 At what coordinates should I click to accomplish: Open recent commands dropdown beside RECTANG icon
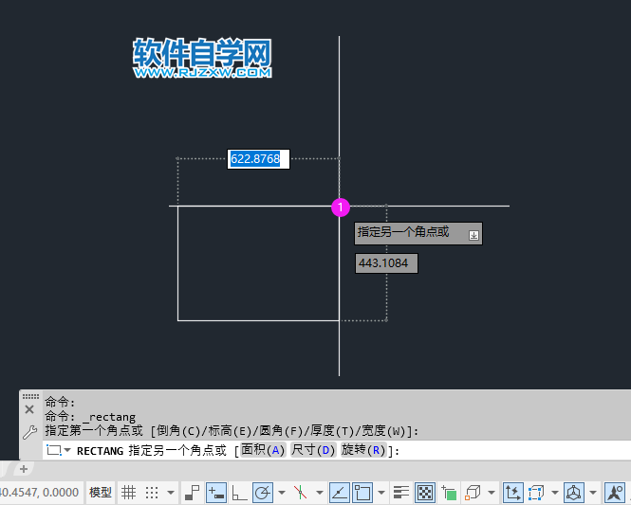67,450
